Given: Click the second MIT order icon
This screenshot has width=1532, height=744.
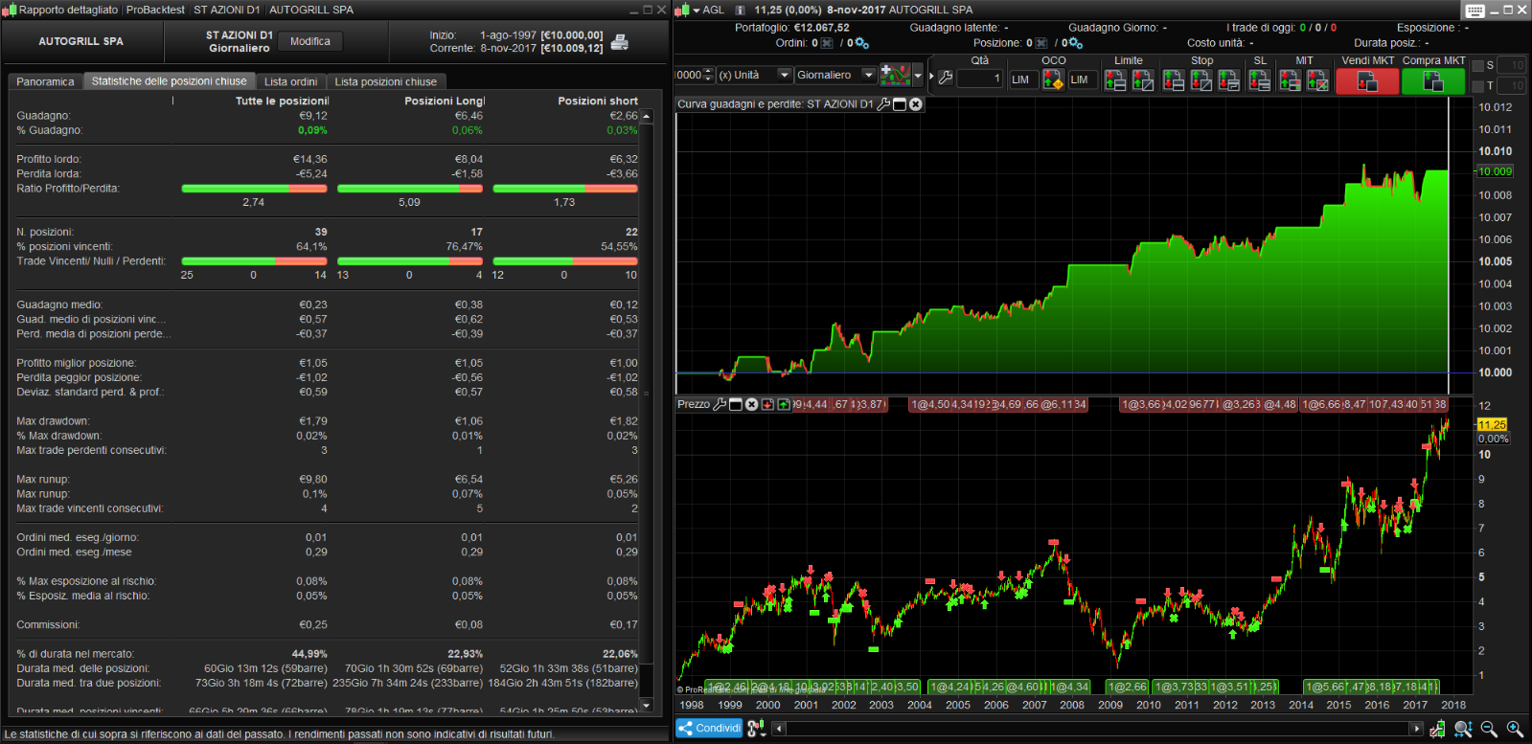Looking at the screenshot, I should point(1318,80).
